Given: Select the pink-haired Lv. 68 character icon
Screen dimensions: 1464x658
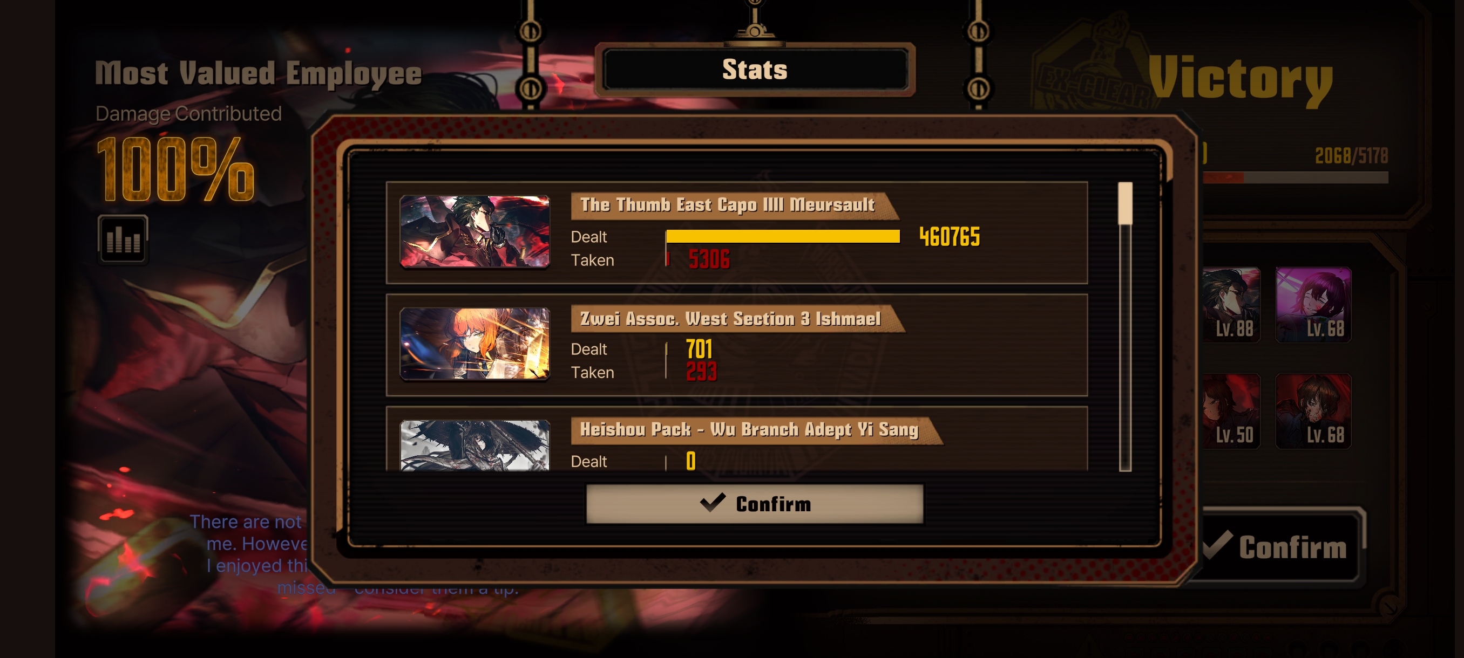Looking at the screenshot, I should click(1313, 305).
